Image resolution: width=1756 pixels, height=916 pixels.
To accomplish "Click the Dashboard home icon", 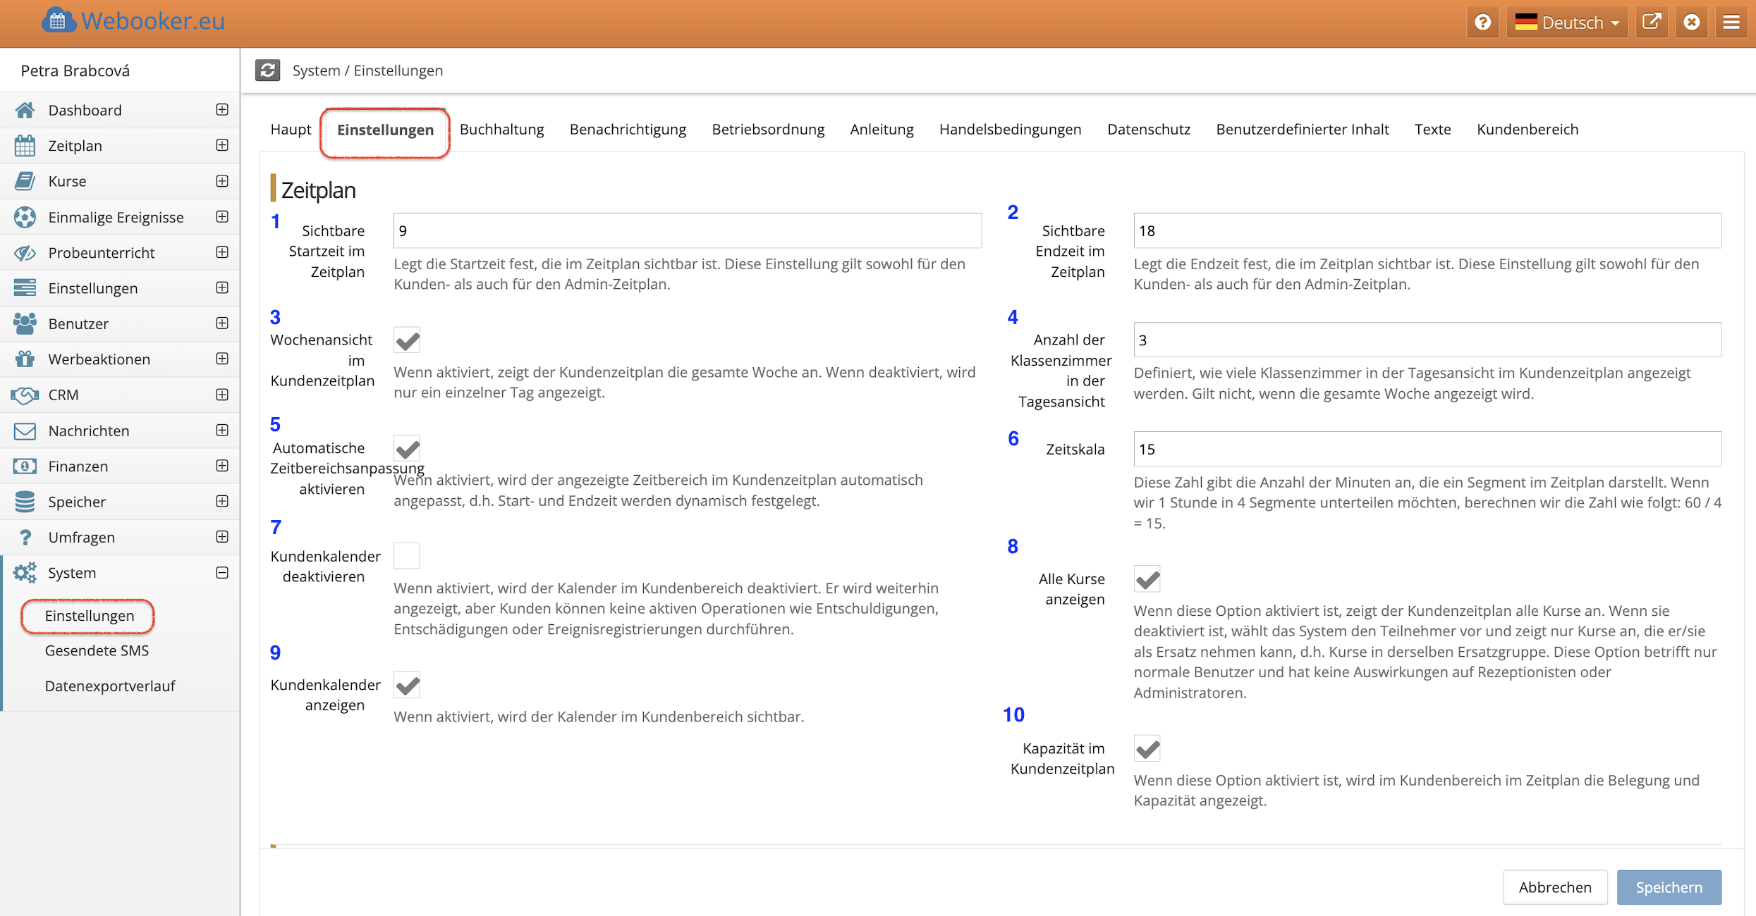I will point(25,110).
